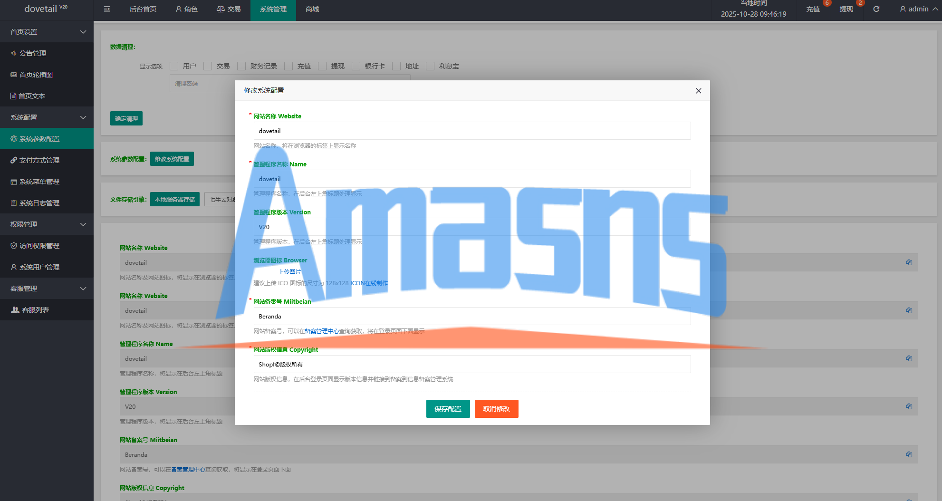Open the ICON在线制作 link
The width and height of the screenshot is (942, 501).
tap(369, 283)
